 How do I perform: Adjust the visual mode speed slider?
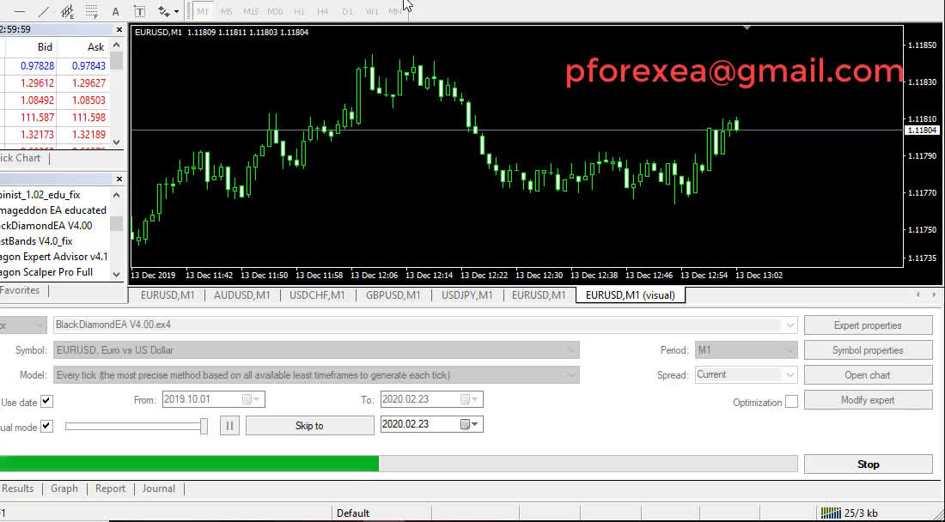click(204, 426)
